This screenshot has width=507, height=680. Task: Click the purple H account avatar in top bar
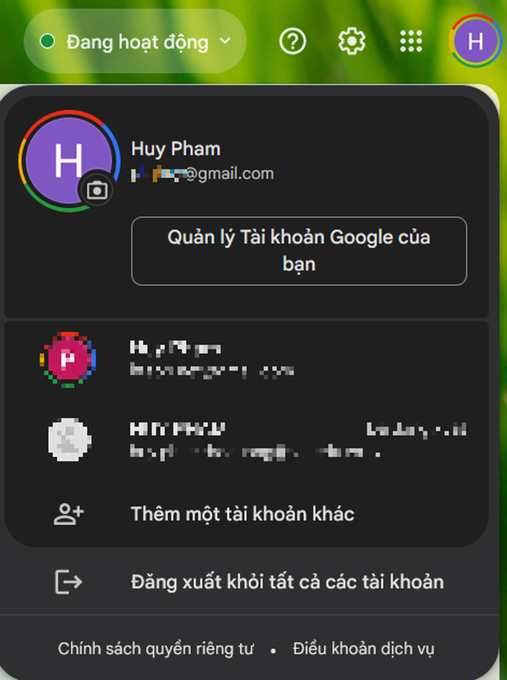coord(475,41)
